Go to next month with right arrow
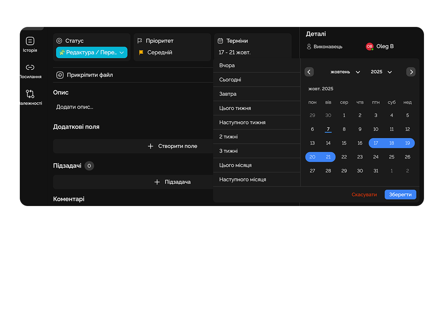The image size is (443, 332). tap(411, 72)
